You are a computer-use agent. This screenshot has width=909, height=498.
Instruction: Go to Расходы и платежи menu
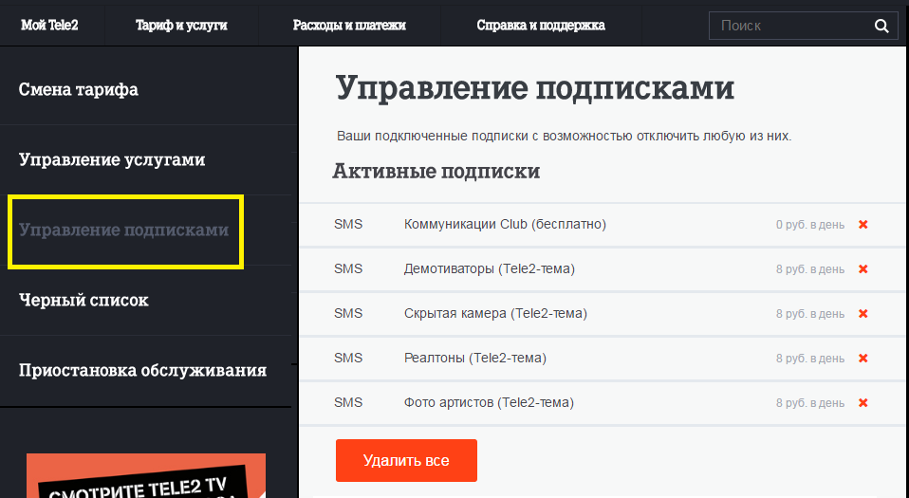click(349, 26)
